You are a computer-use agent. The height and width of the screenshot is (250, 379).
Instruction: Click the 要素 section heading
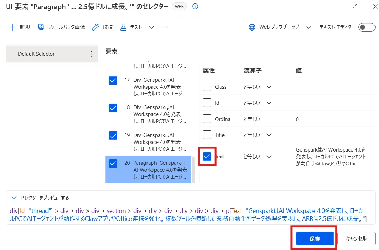tap(111, 51)
